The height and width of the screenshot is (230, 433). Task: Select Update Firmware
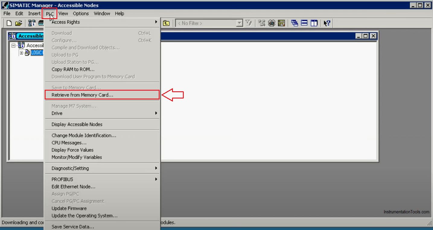pos(102,209)
